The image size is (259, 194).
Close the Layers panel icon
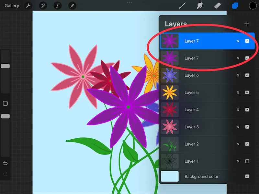pos(235,6)
